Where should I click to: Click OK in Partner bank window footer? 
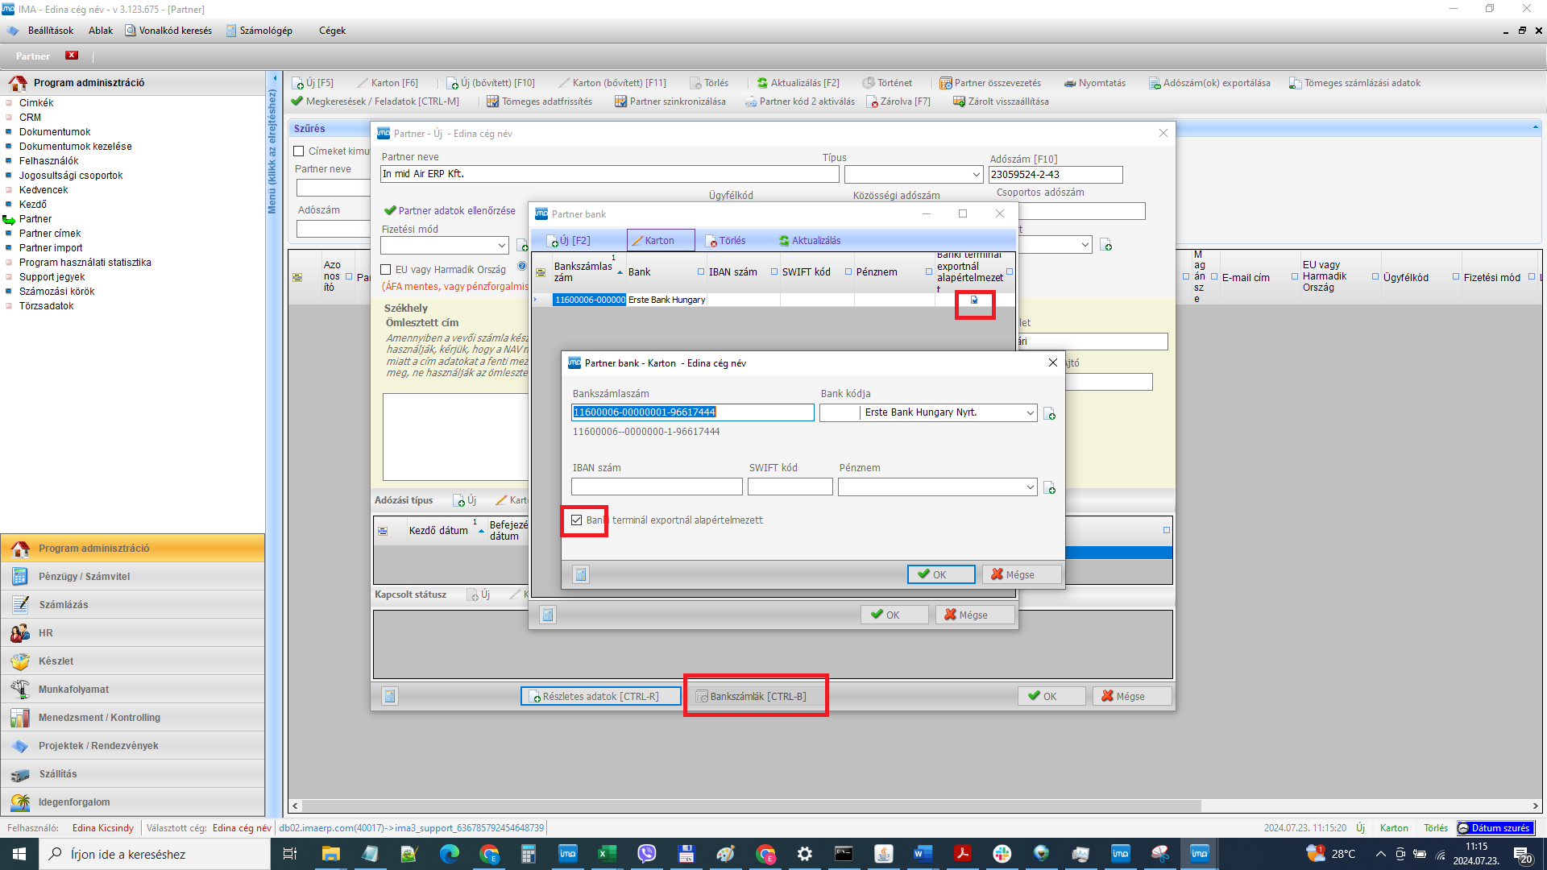pos(894,615)
